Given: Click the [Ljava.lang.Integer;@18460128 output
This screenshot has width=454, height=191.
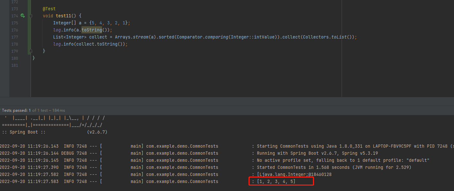Looking at the screenshot, I should (x=294, y=174).
